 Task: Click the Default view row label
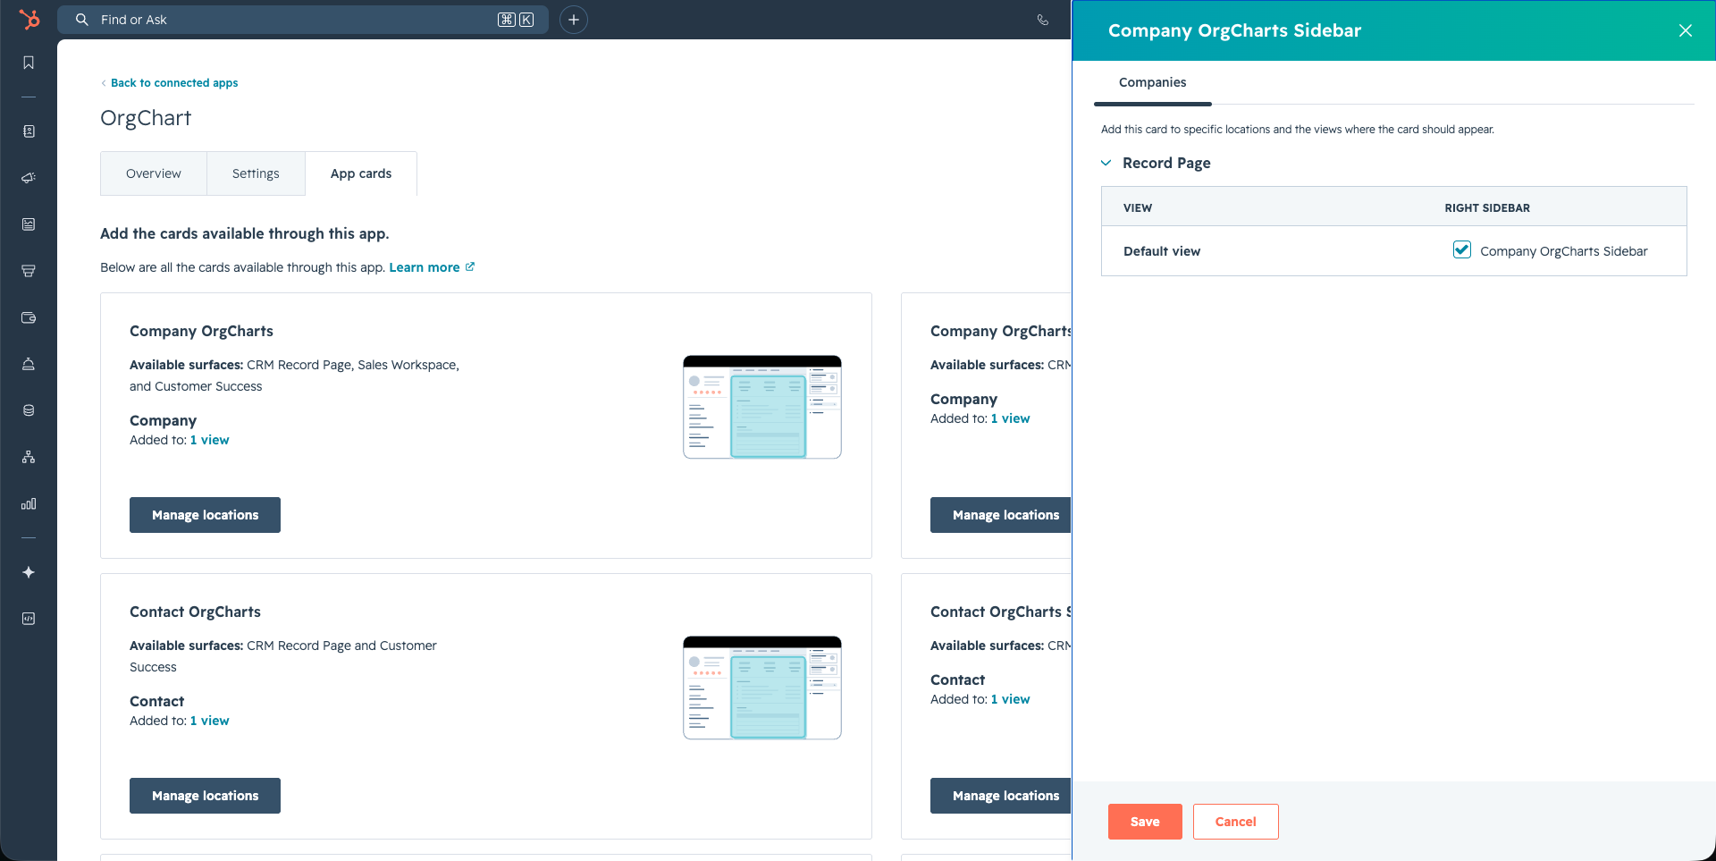(x=1162, y=251)
